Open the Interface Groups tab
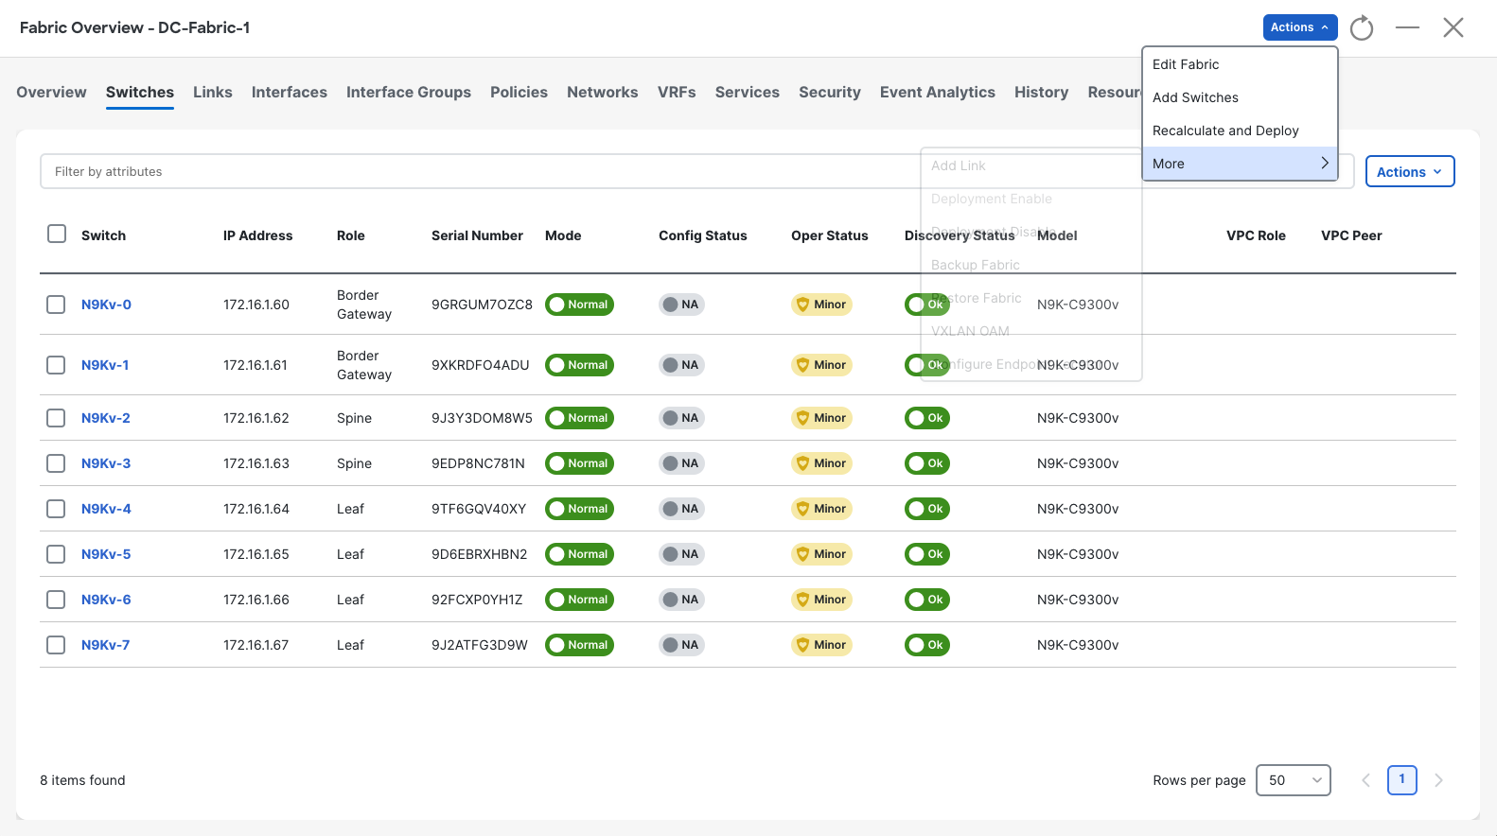Screen dimensions: 1497x836 click(409, 92)
